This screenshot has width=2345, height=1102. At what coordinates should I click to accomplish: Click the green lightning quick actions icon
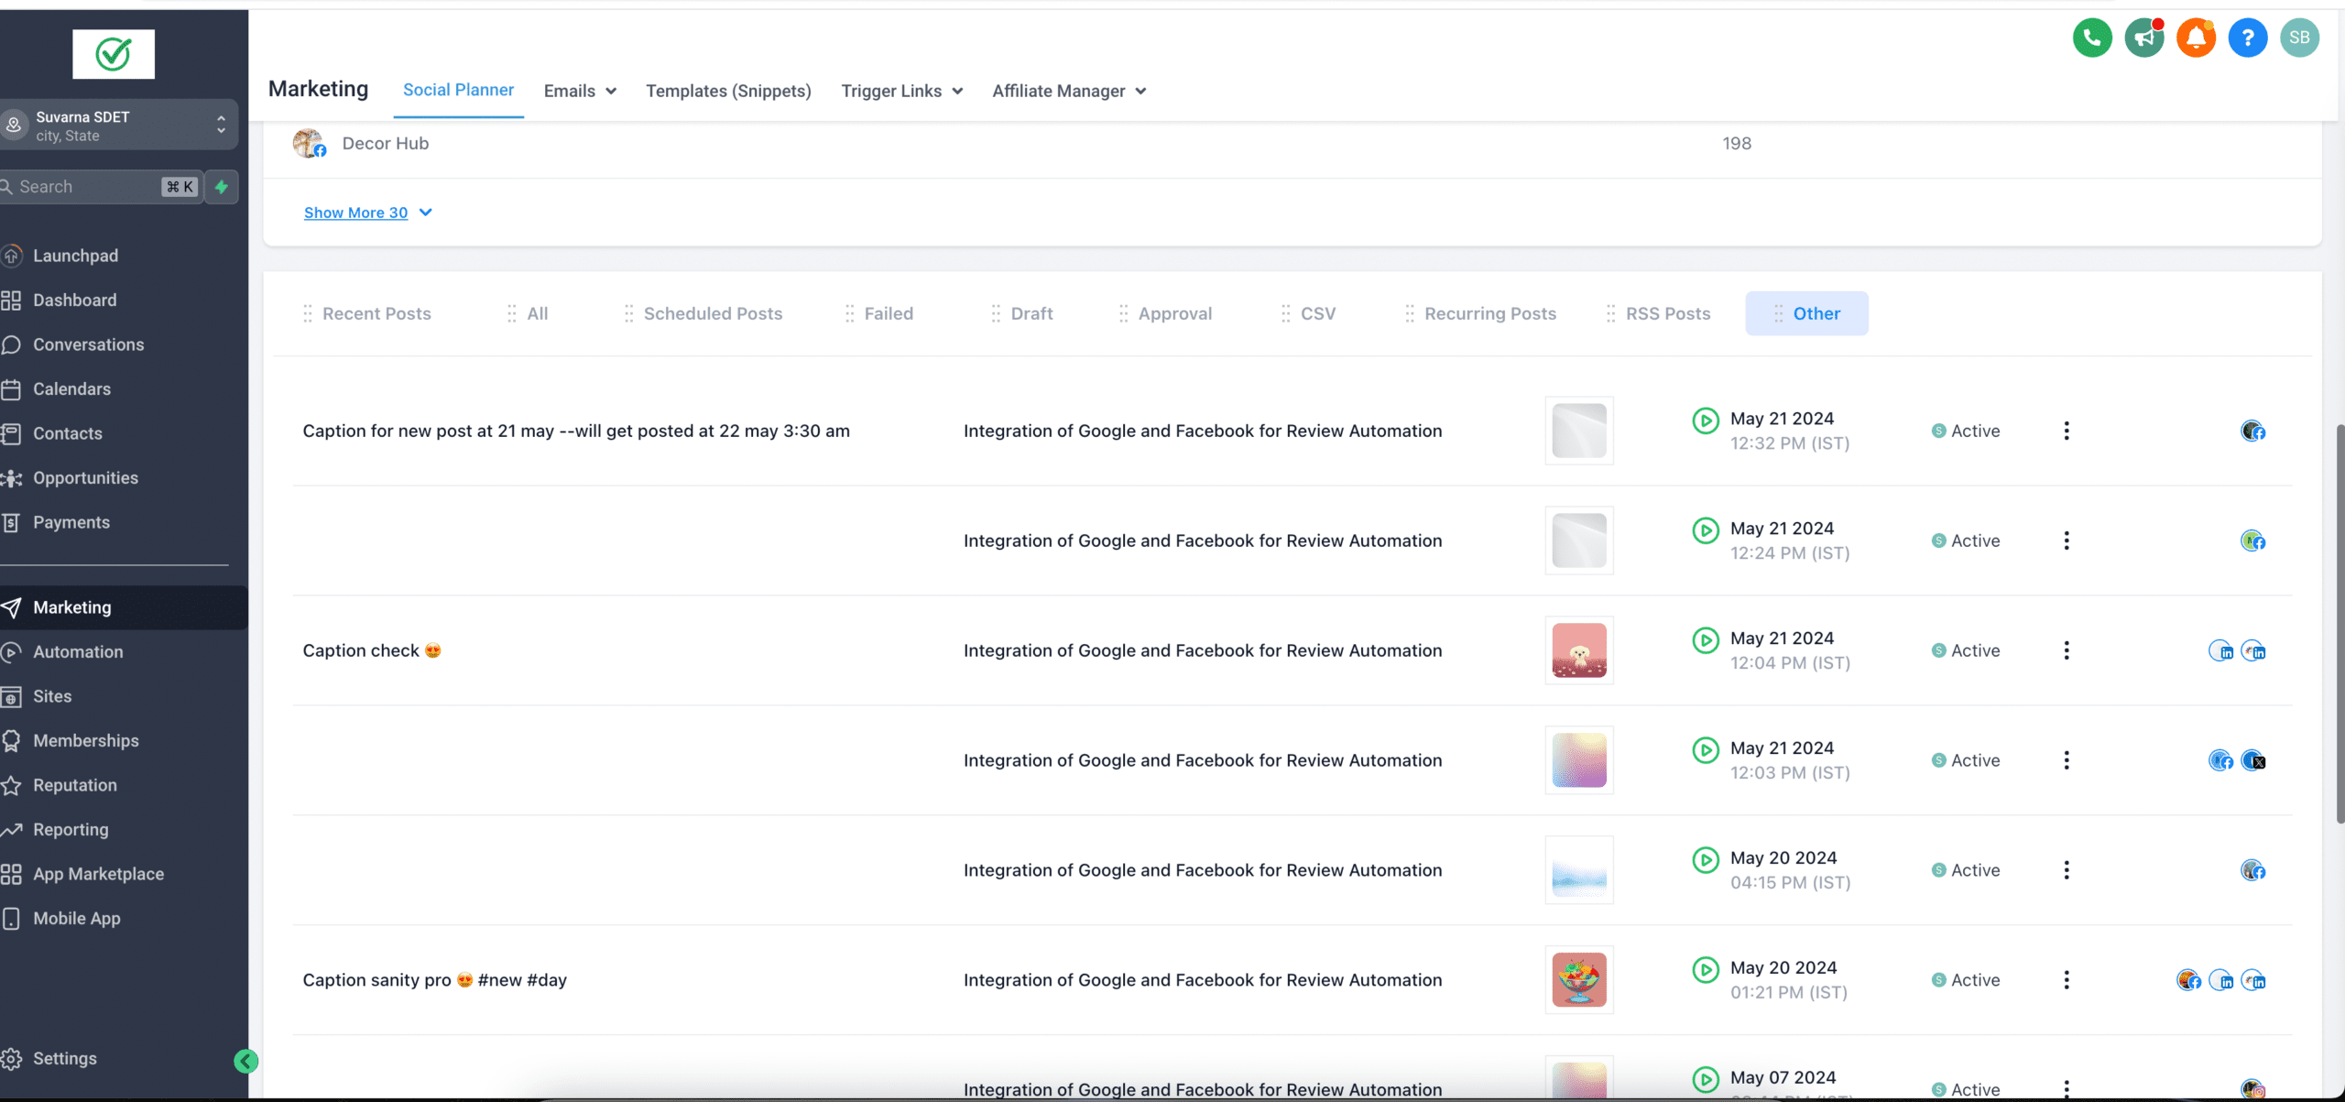222,187
